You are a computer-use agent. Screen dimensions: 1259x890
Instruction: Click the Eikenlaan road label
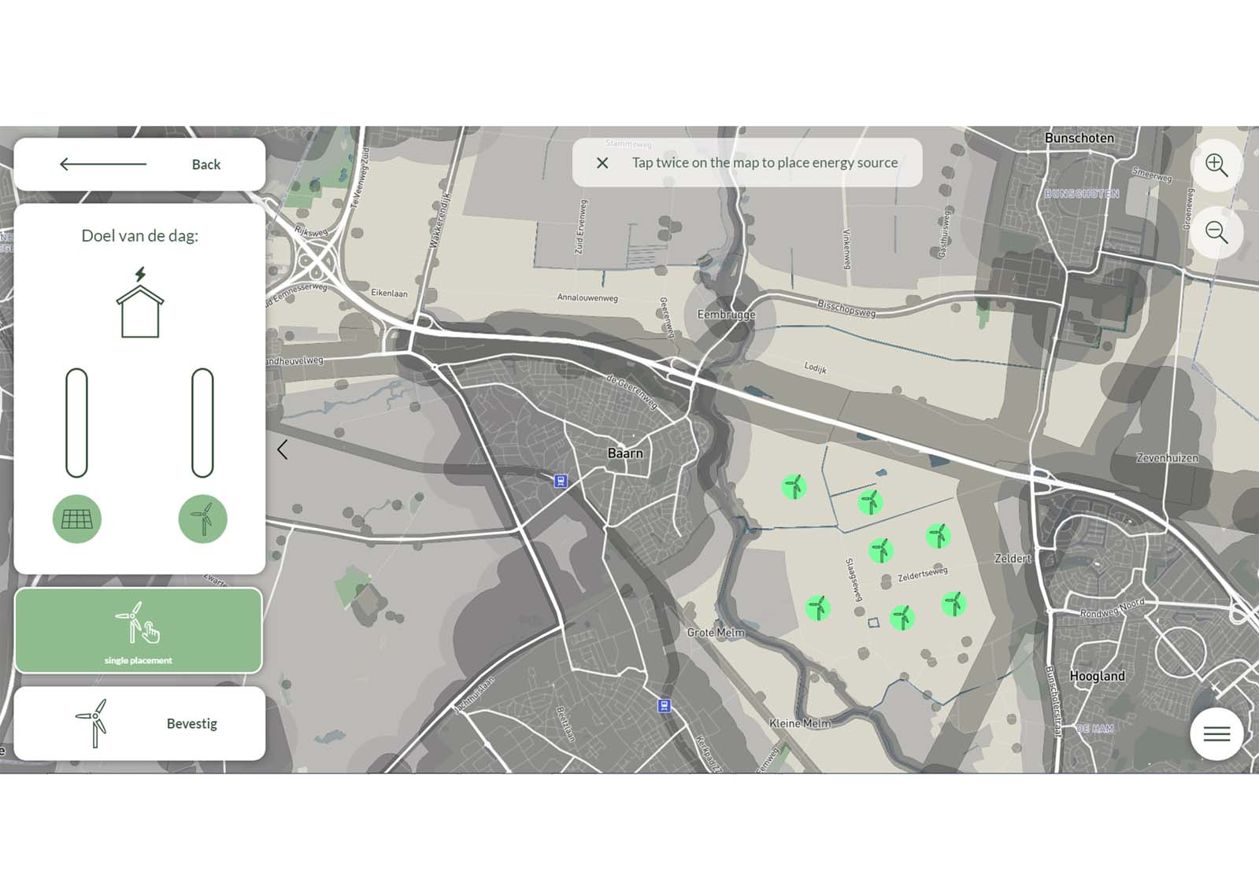(x=389, y=293)
